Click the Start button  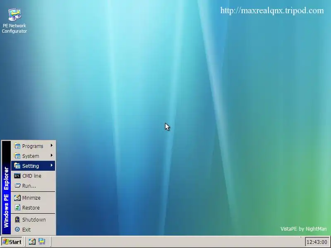12,242
